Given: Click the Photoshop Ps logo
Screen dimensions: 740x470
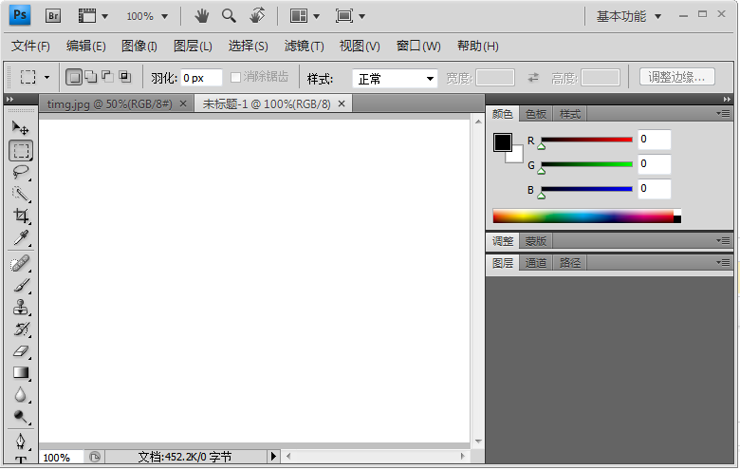Looking at the screenshot, I should [x=20, y=15].
